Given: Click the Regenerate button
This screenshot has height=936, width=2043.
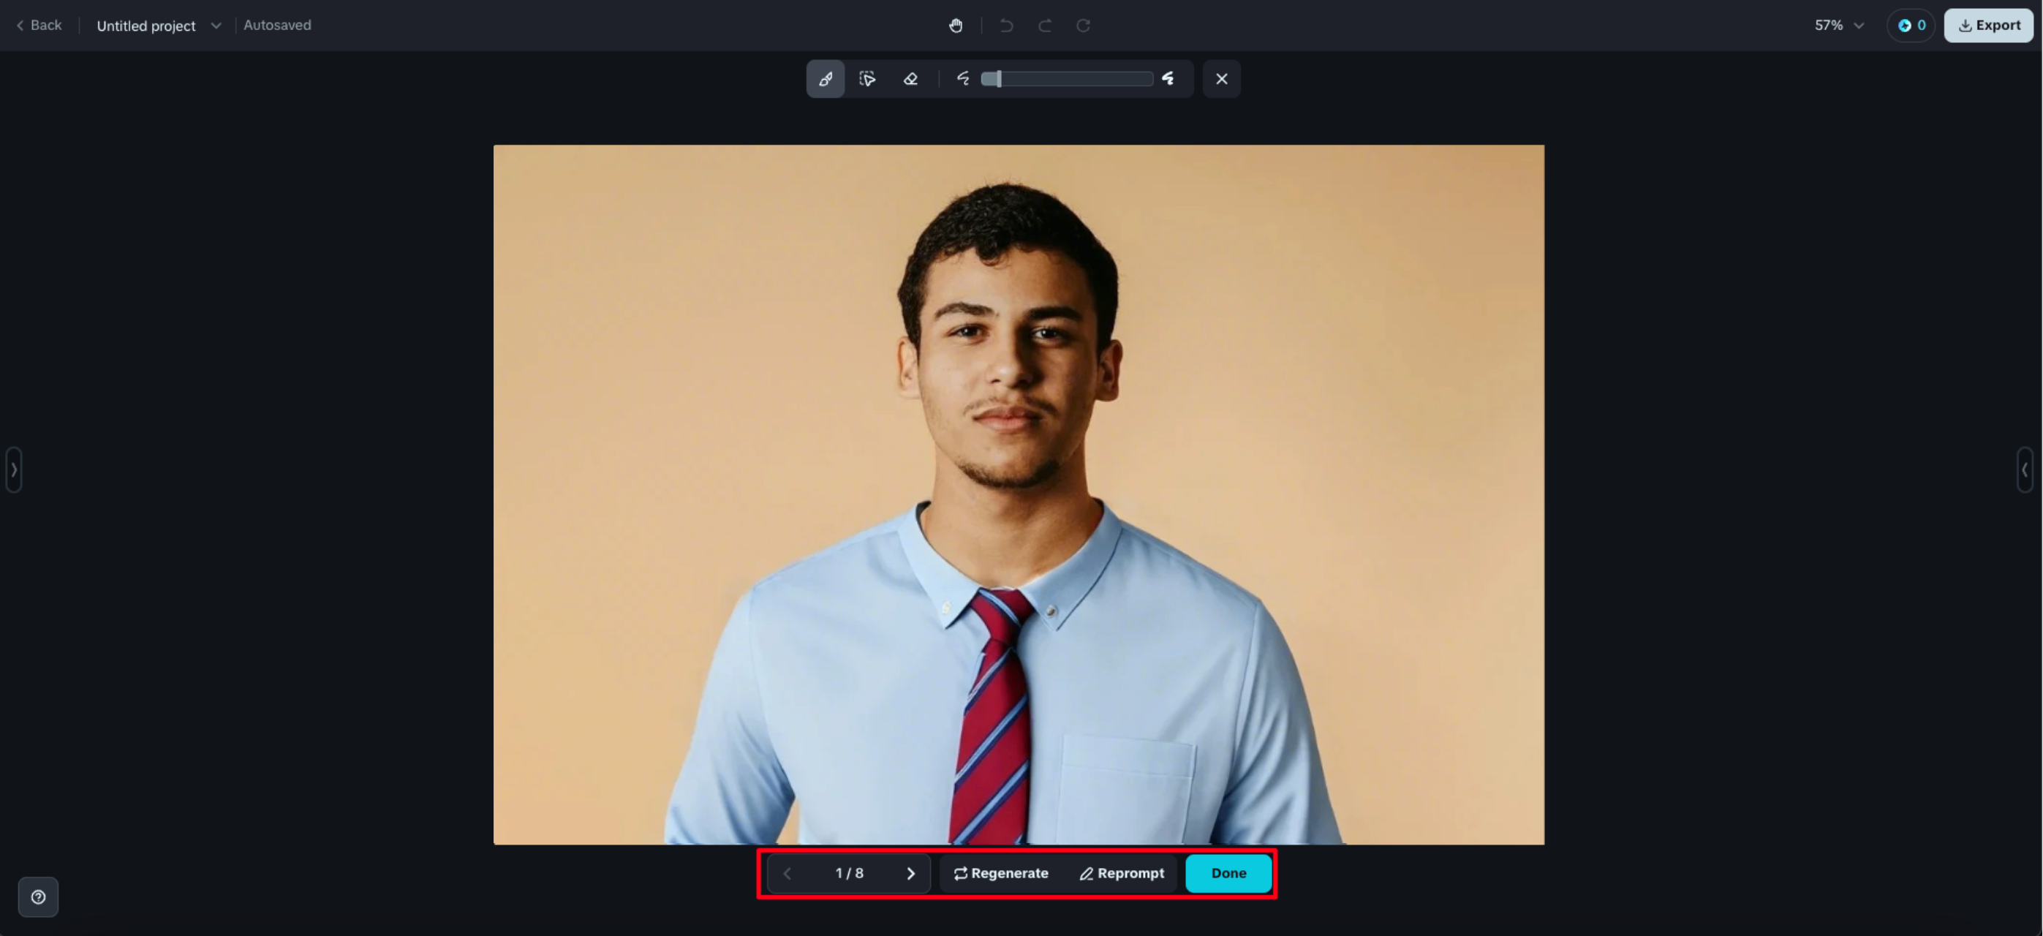Looking at the screenshot, I should tap(1001, 873).
